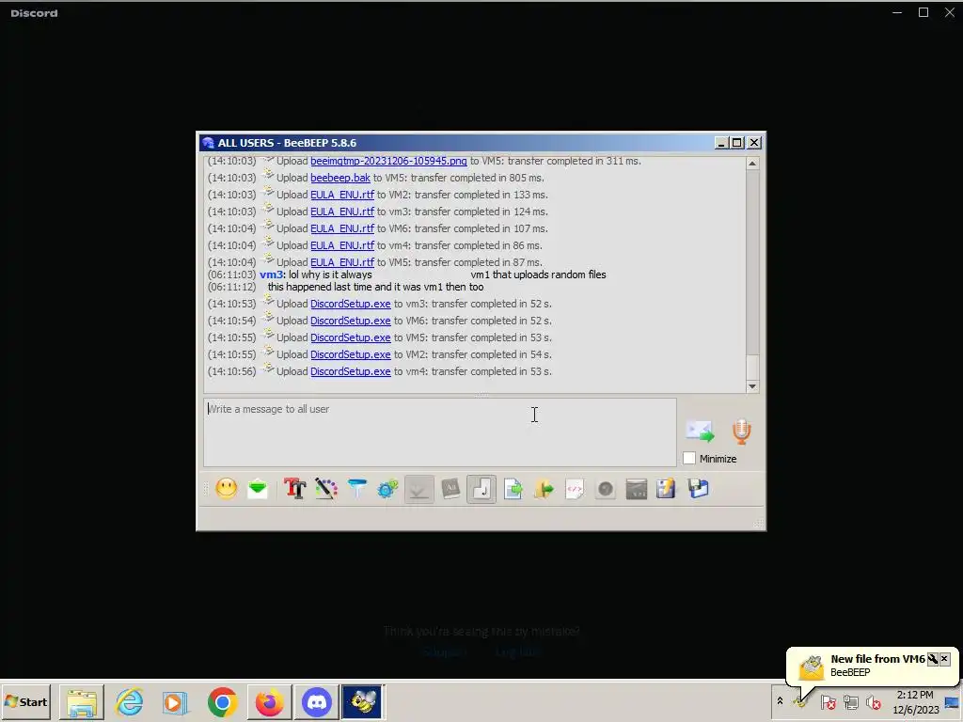
Task: Click the send file document icon
Action: pos(513,489)
